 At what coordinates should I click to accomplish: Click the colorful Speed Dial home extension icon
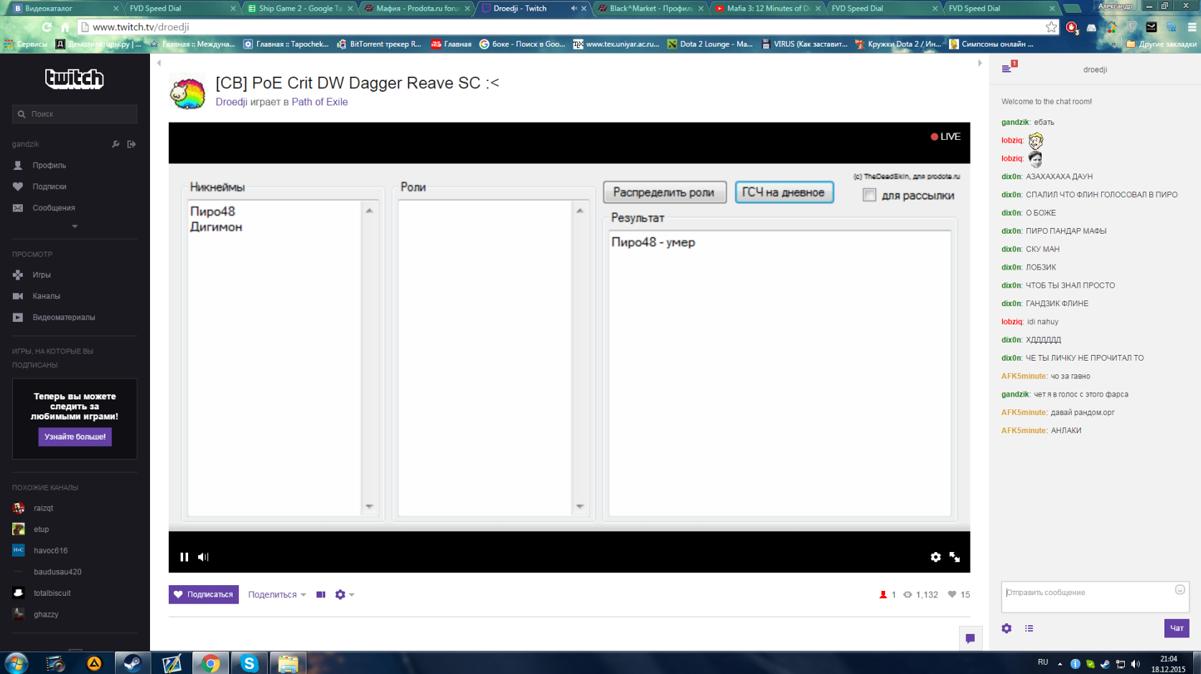(1111, 27)
